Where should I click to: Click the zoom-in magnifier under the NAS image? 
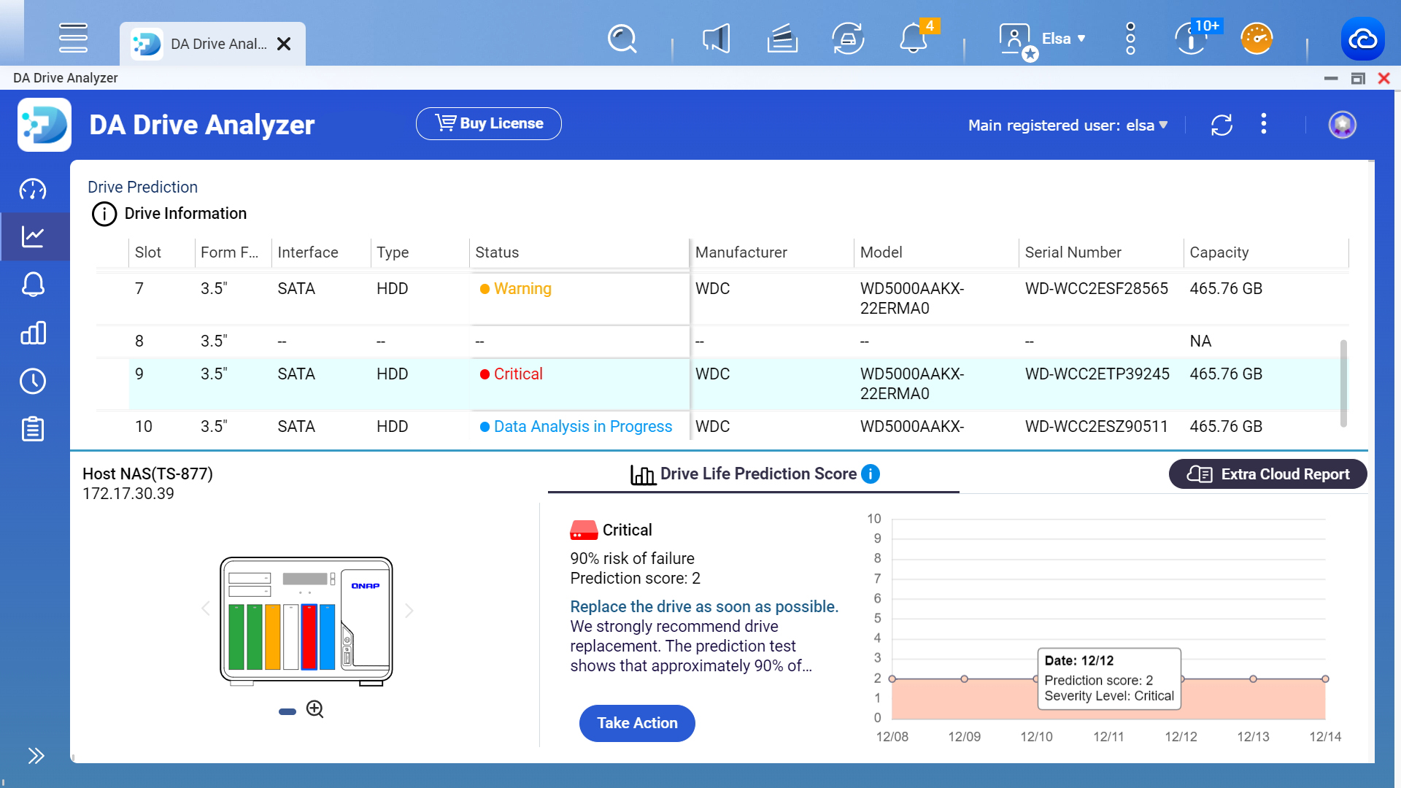(x=315, y=708)
